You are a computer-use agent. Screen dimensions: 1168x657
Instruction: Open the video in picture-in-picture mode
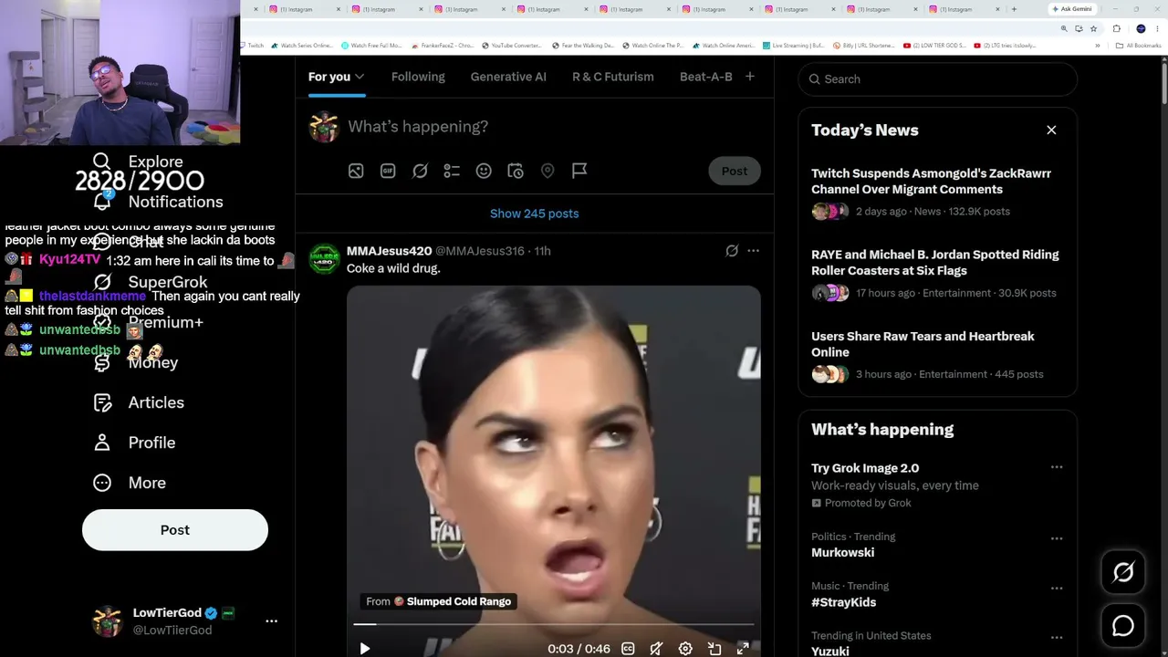(714, 649)
